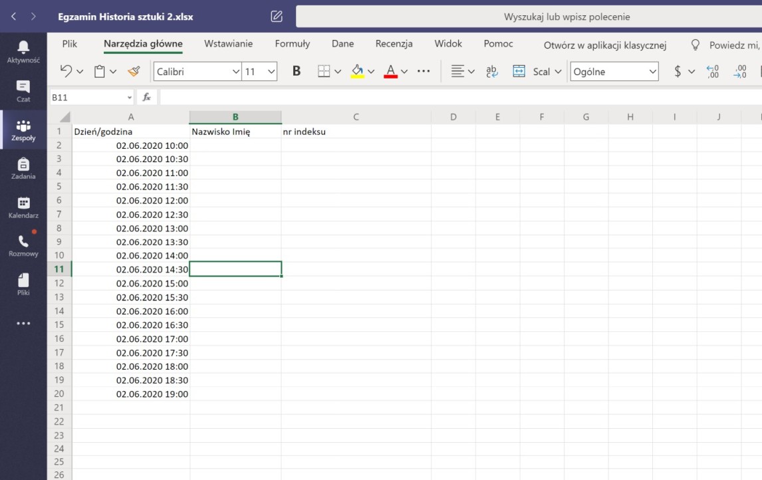Open the Rozmowy sidebar icon

23,245
